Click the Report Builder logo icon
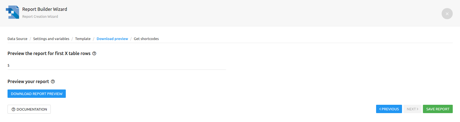 pyautogui.click(x=13, y=12)
